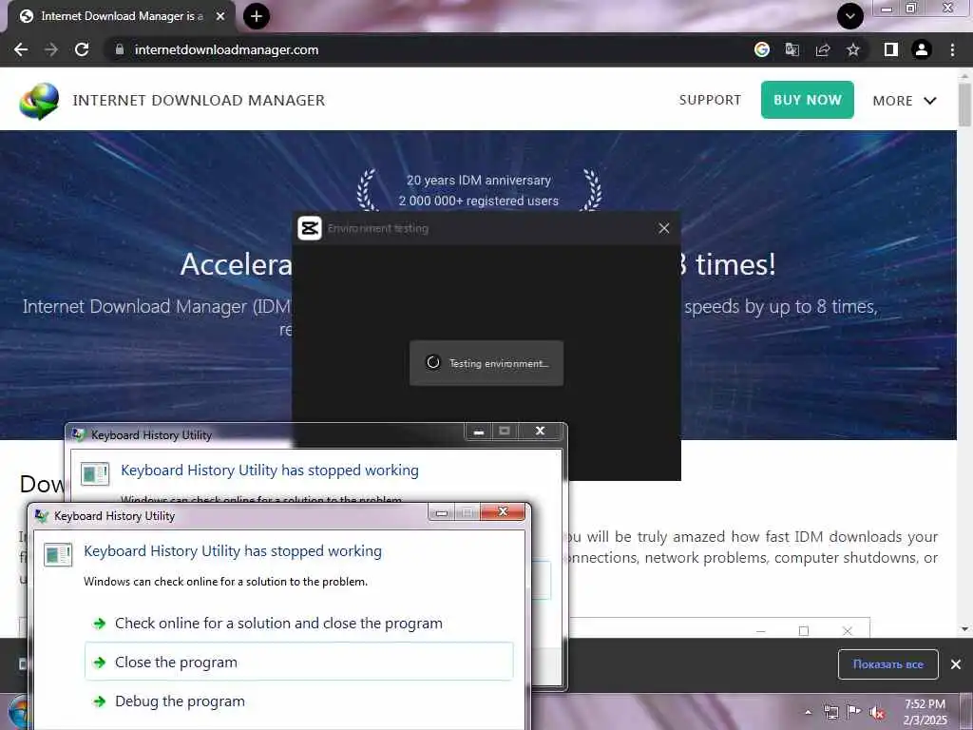
Task: Open the browser profile avatar
Action: [x=922, y=49]
